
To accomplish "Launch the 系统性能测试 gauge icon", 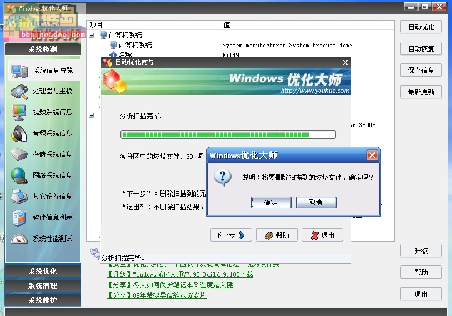I will point(19,239).
